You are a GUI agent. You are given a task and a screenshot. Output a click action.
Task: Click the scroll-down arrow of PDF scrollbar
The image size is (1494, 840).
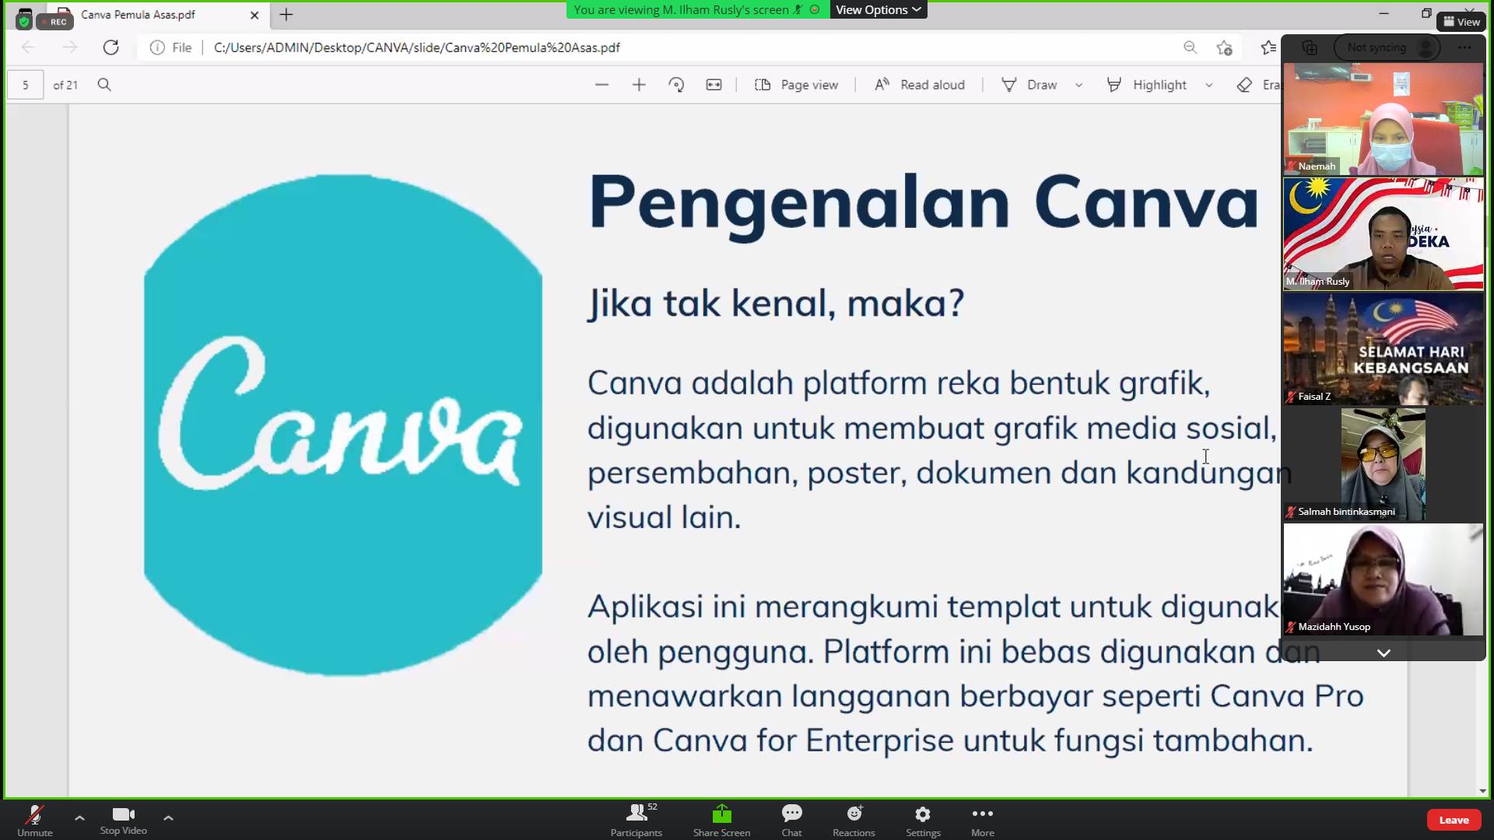click(1482, 791)
